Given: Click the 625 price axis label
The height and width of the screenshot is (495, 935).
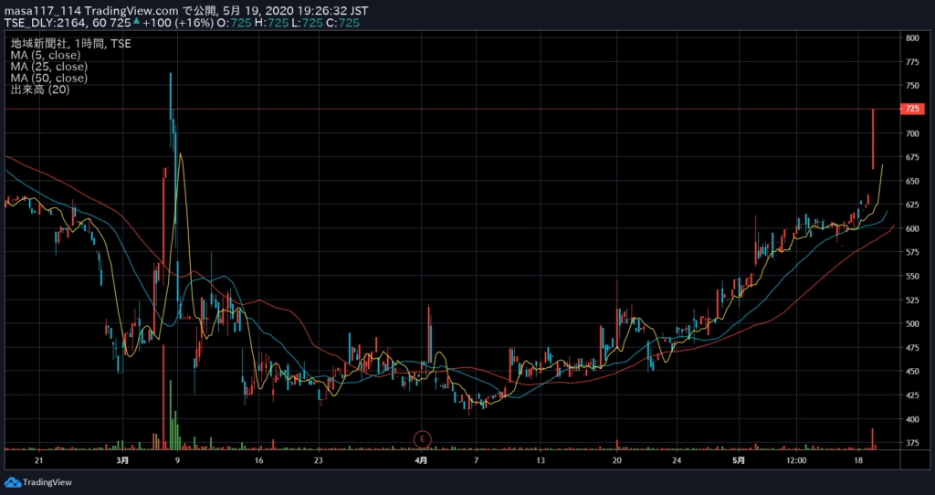Looking at the screenshot, I should point(912,205).
